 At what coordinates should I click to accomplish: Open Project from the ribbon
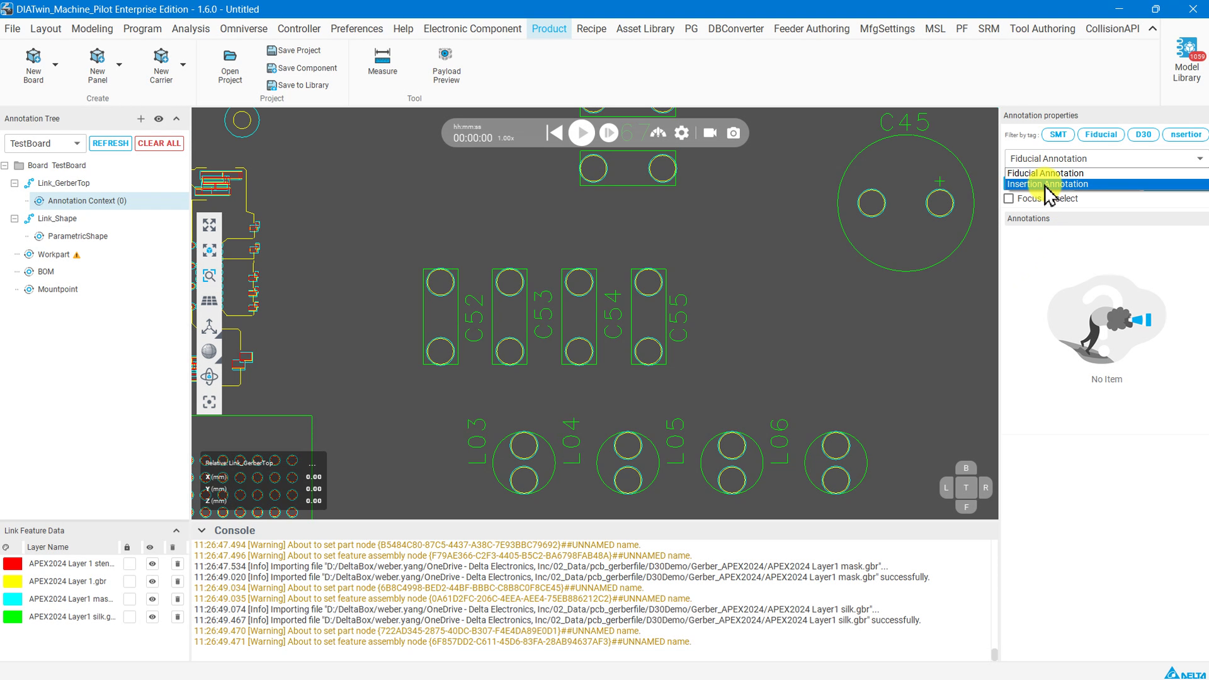230,66
